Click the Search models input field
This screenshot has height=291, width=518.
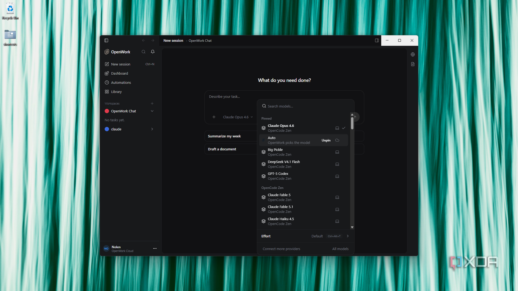tap(305, 106)
